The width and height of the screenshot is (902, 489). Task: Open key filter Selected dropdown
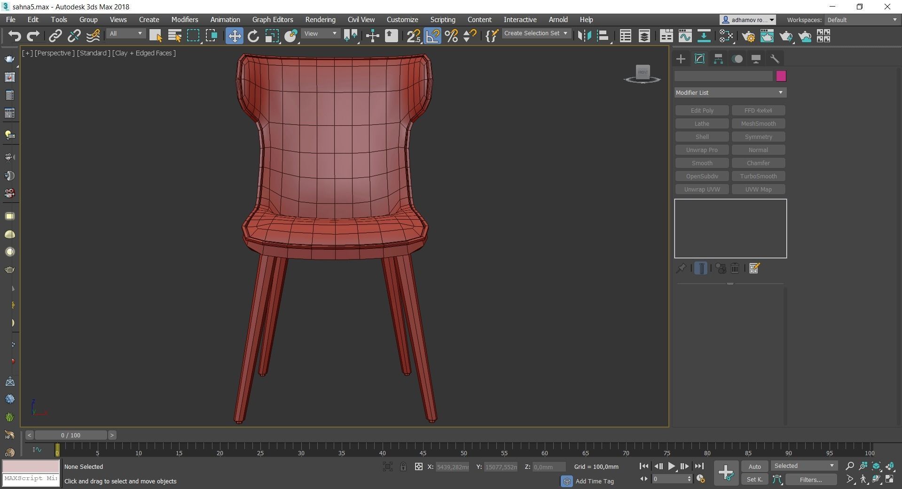pos(804,466)
